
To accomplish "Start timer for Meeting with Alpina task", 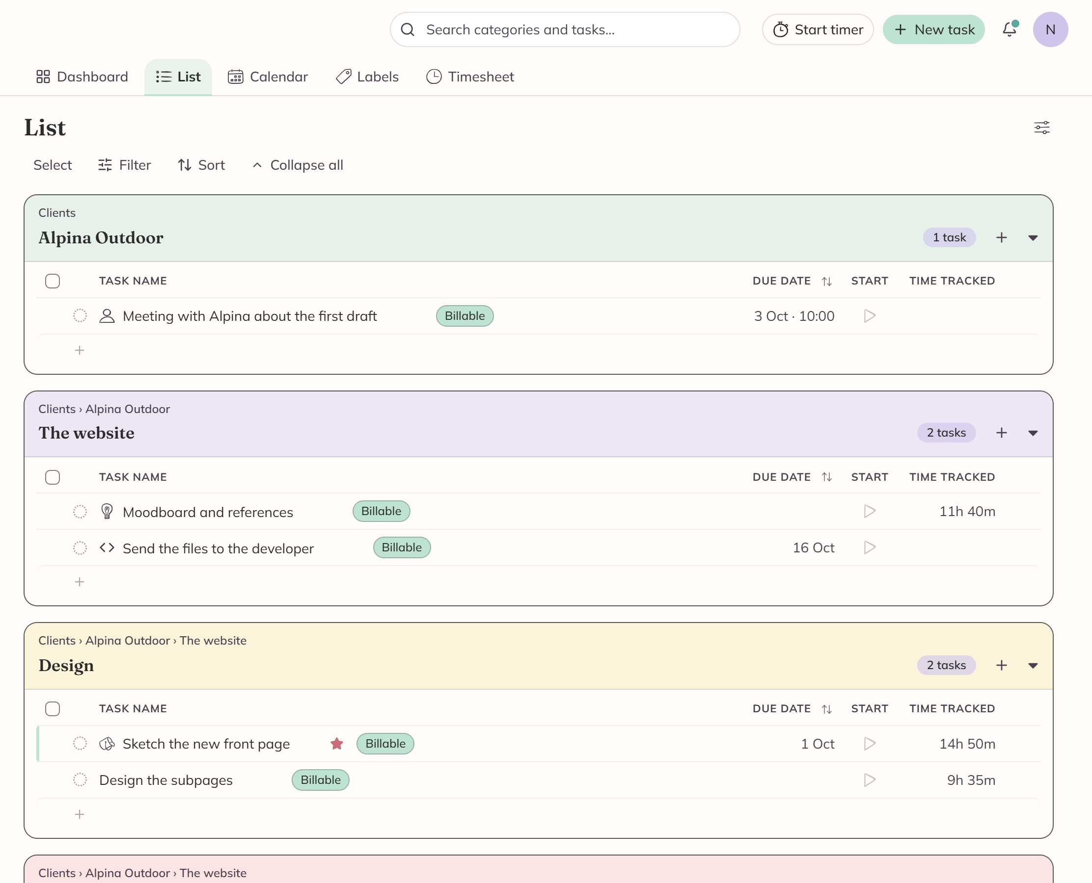I will [870, 316].
